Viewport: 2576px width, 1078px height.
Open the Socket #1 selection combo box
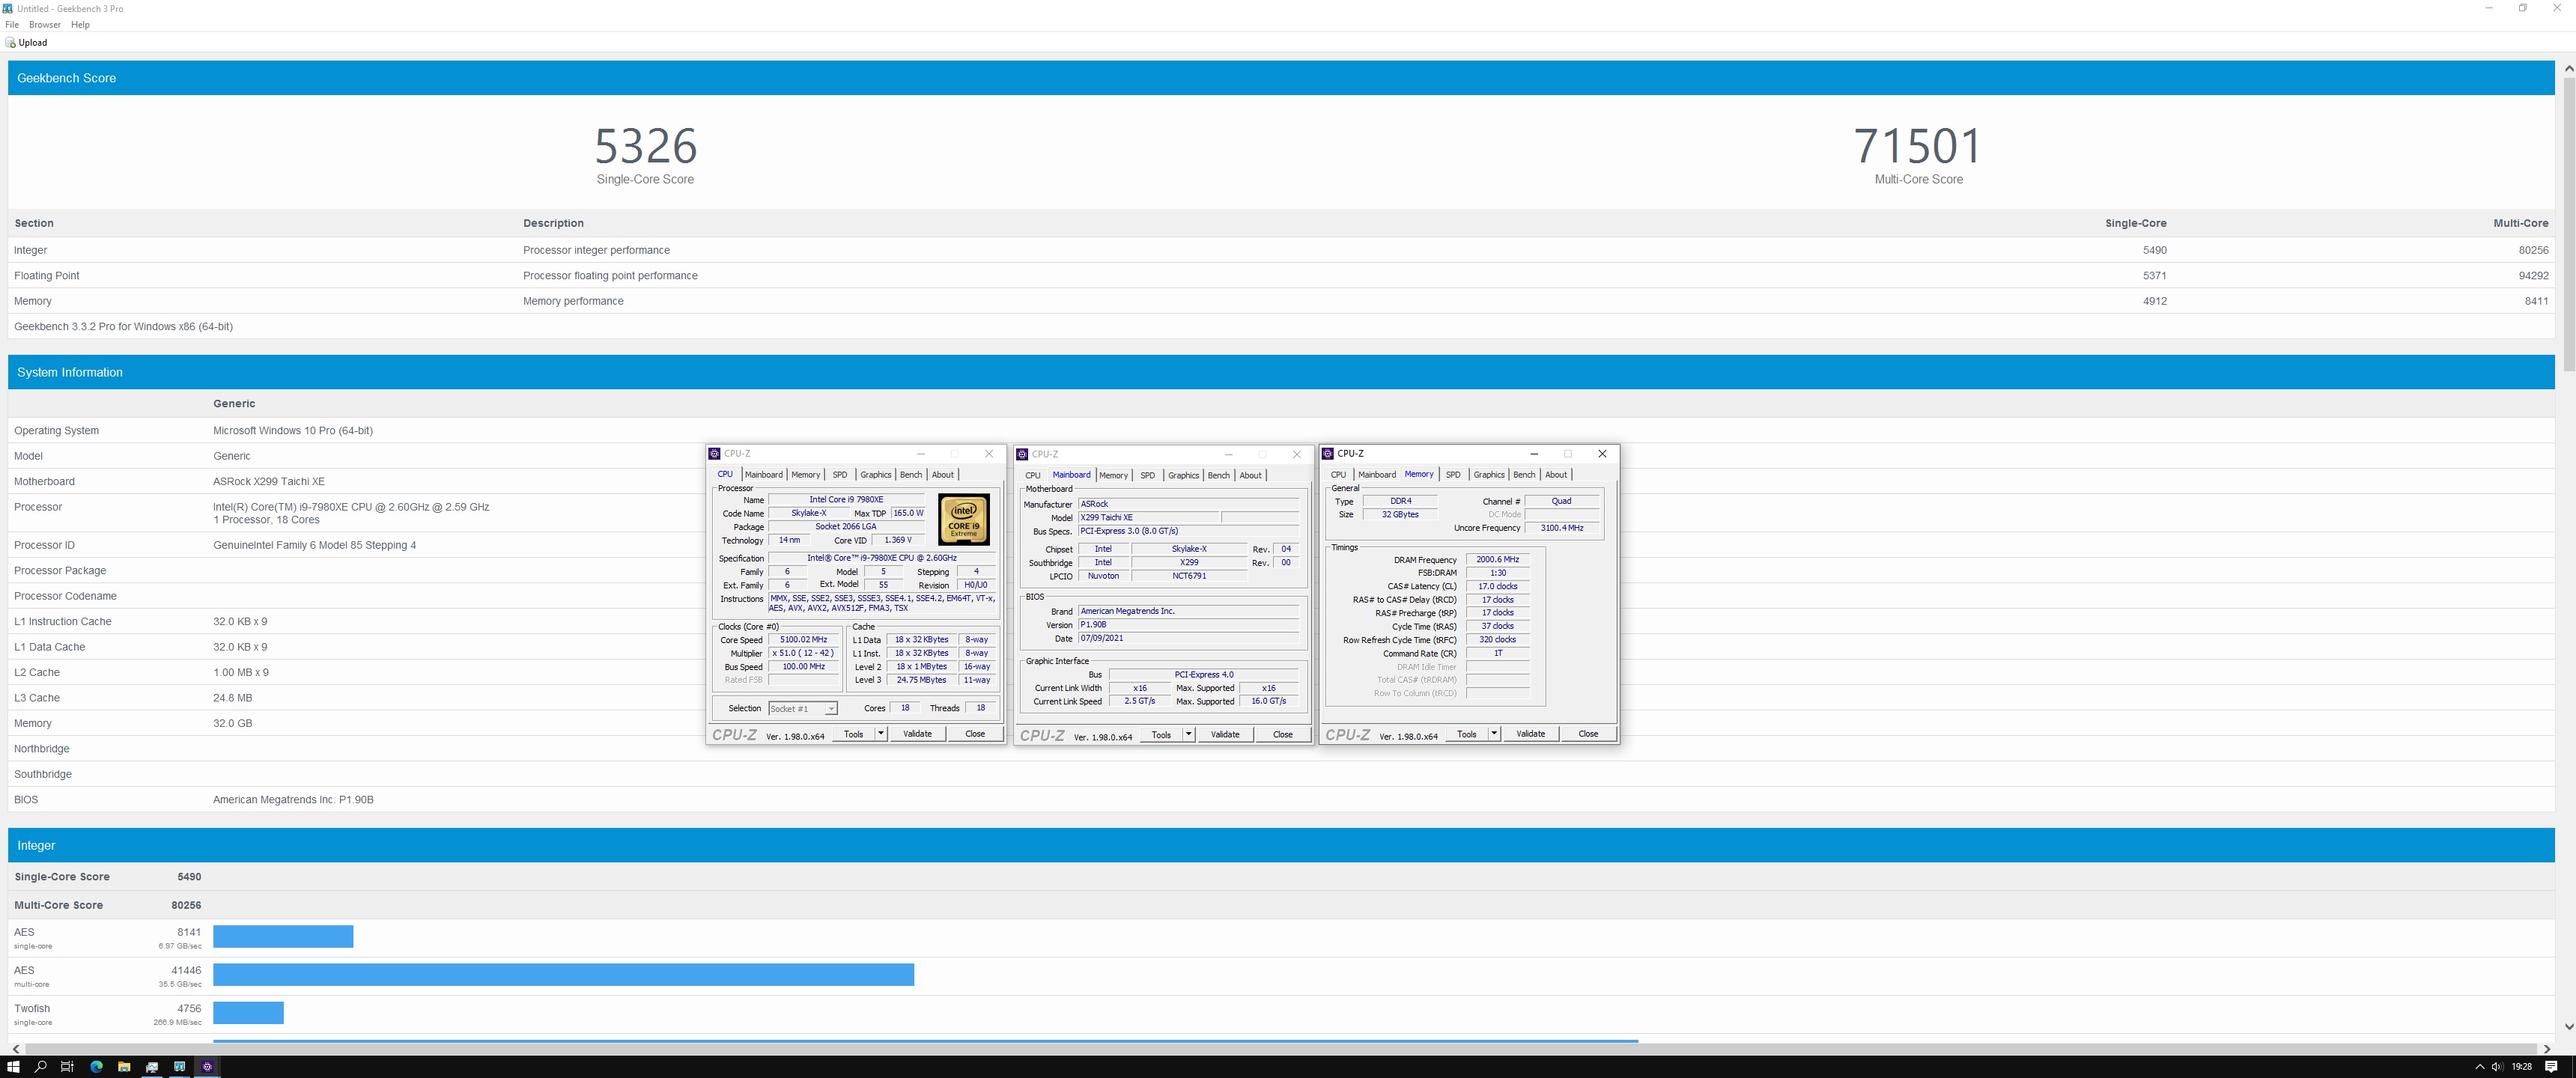pos(803,709)
